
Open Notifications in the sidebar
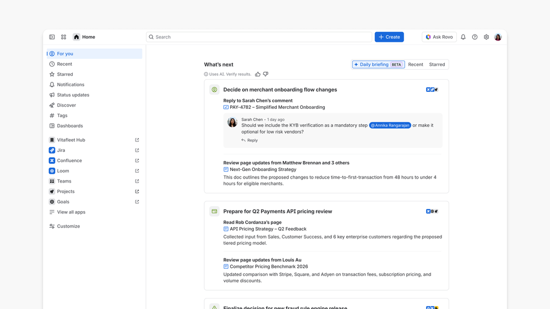pyautogui.click(x=94, y=85)
